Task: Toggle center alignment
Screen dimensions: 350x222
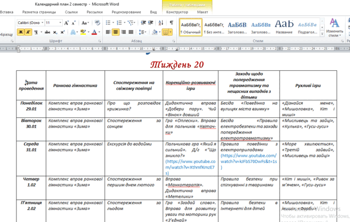Action: coord(116,32)
